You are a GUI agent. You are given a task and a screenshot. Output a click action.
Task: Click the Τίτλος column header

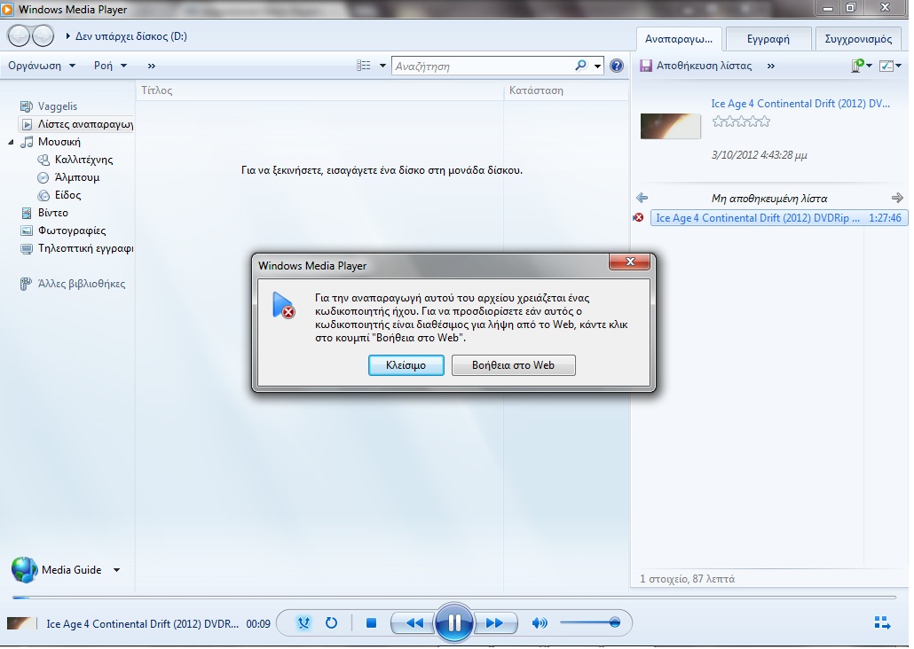pyautogui.click(x=319, y=90)
